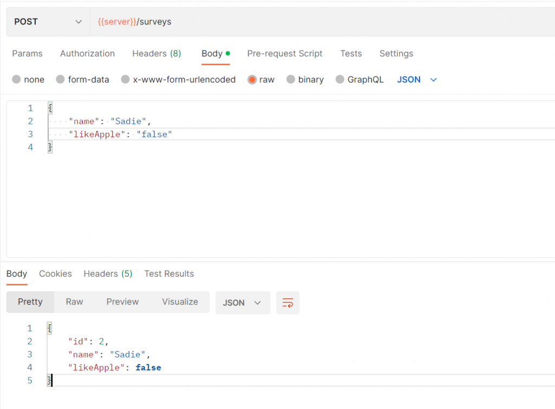Viewport: 555px width, 409px height.
Task: Click the "name": "Sadie" line in request editor
Action: [x=110, y=122]
